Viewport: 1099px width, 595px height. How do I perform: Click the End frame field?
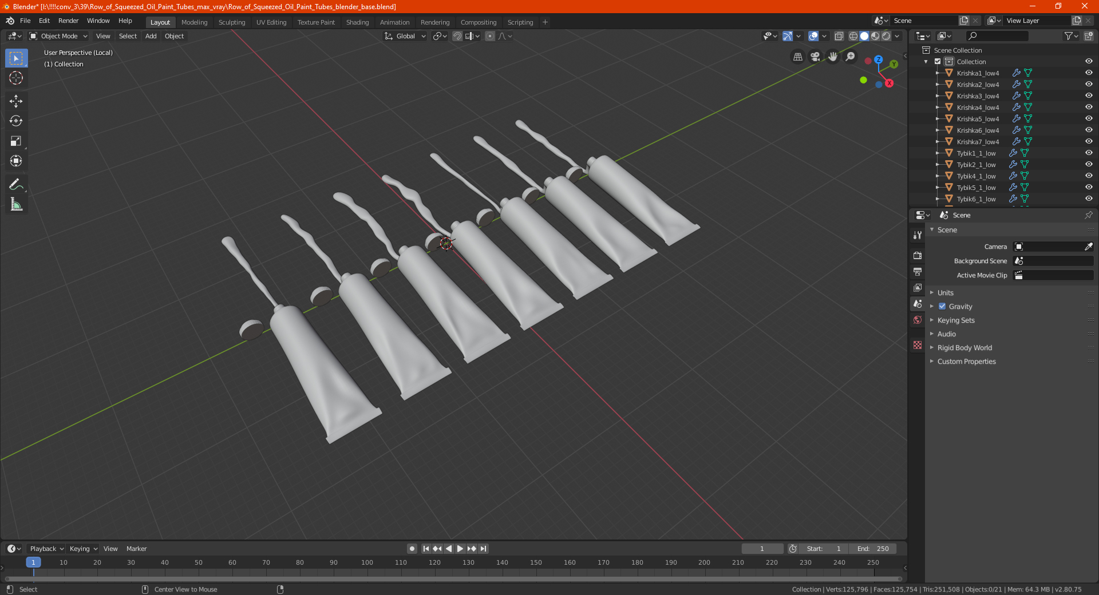coord(872,549)
